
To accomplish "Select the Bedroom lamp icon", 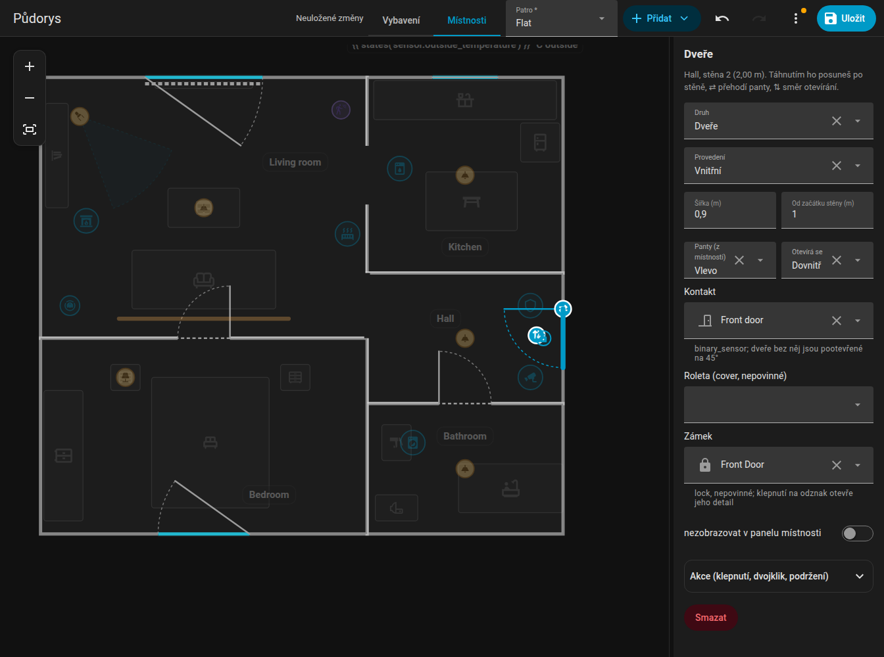I will [126, 377].
